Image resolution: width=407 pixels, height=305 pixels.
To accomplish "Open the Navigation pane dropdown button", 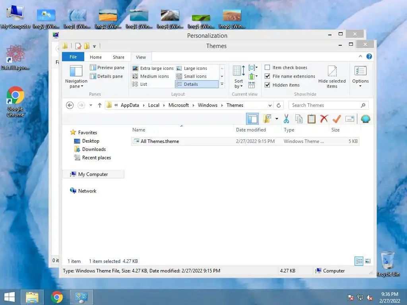I will tap(76, 77).
